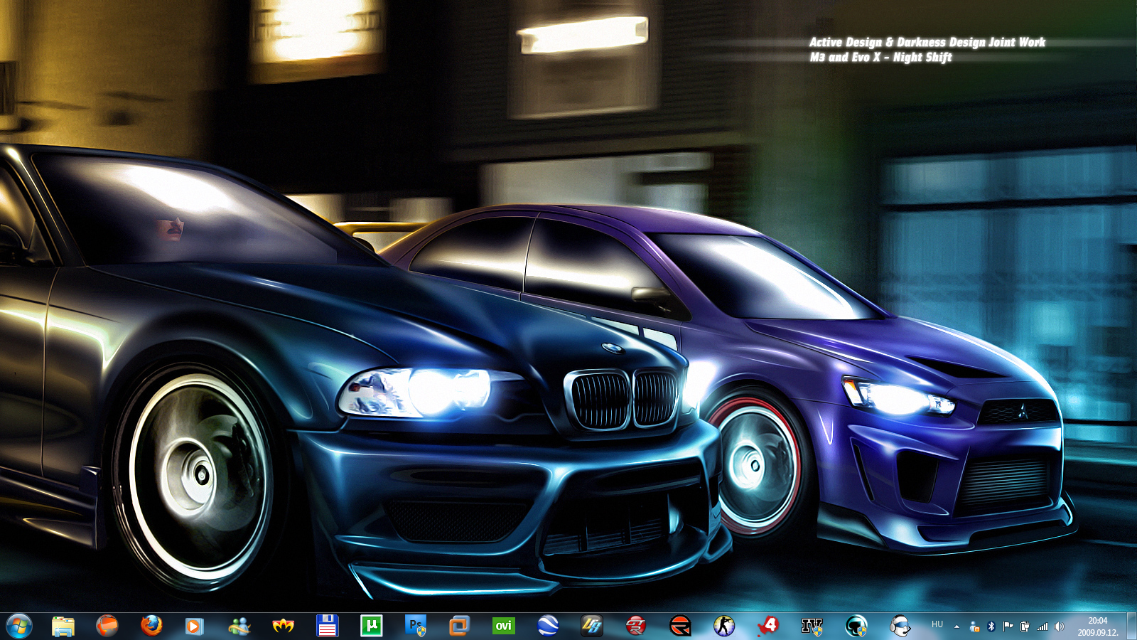Launch the Miranda IM crown icon
The height and width of the screenshot is (640, 1137).
284,626
